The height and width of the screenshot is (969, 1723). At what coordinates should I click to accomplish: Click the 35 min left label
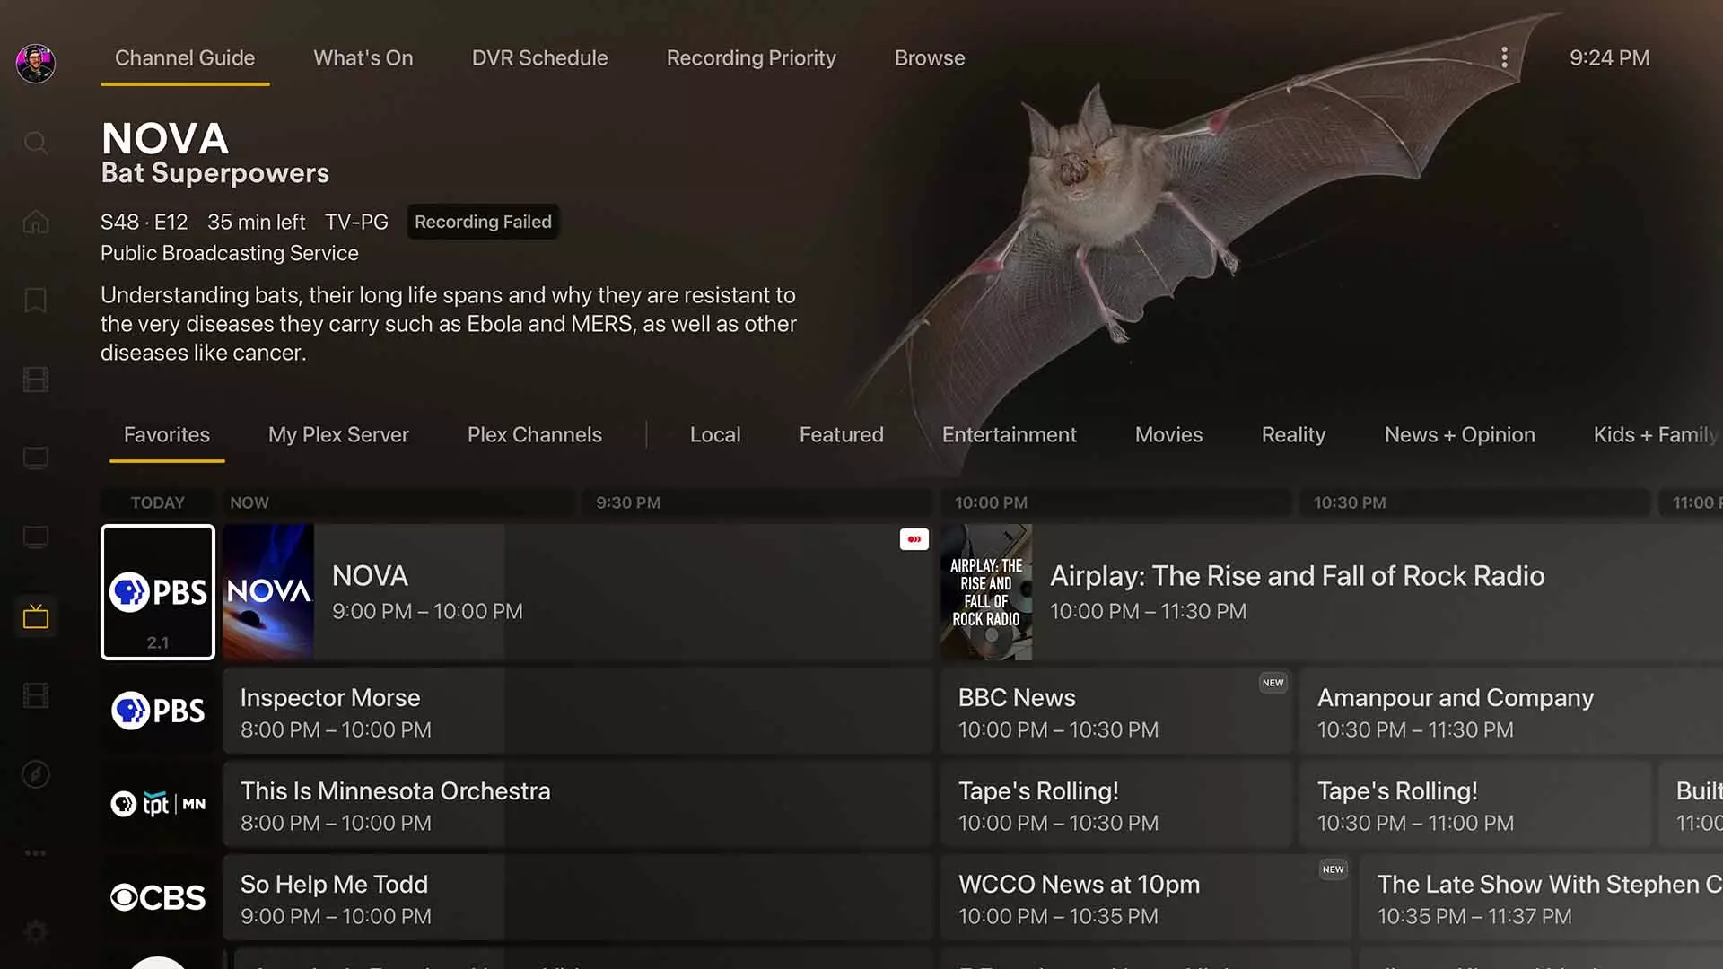pos(257,222)
